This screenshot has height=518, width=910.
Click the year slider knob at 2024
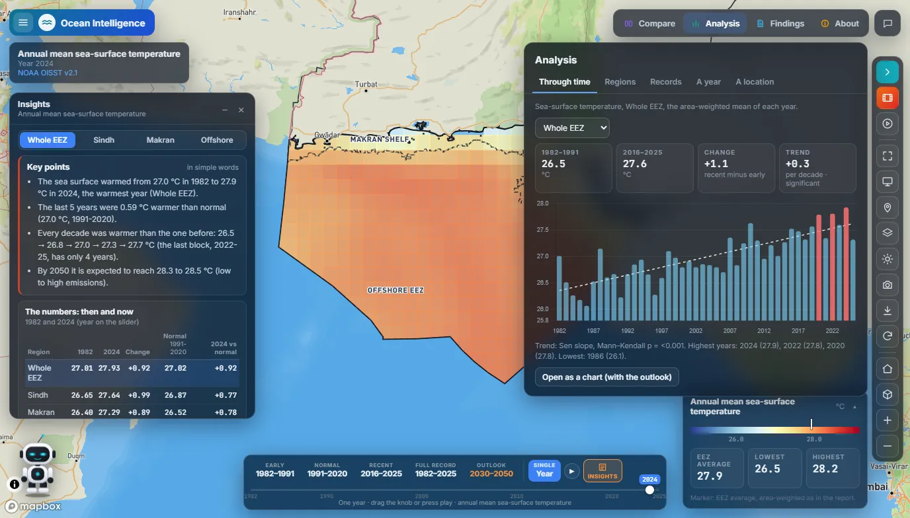coord(649,490)
